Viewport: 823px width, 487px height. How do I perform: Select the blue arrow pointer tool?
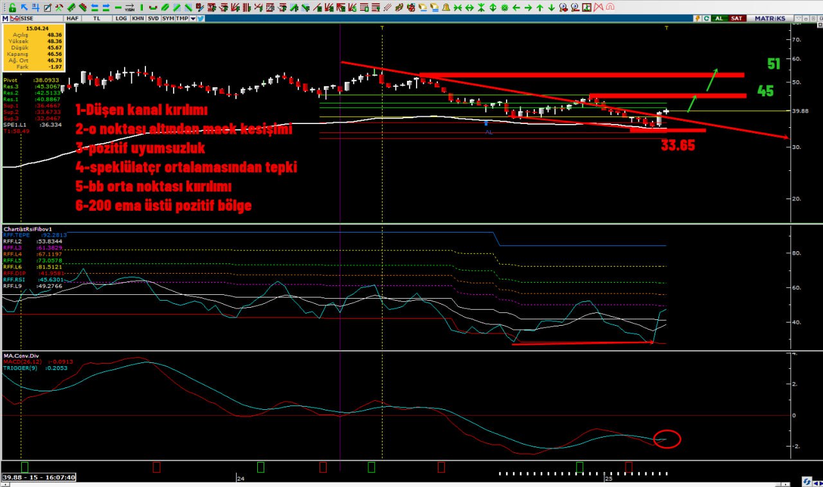click(x=24, y=8)
